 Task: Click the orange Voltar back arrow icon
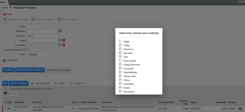[x=5, y=14]
